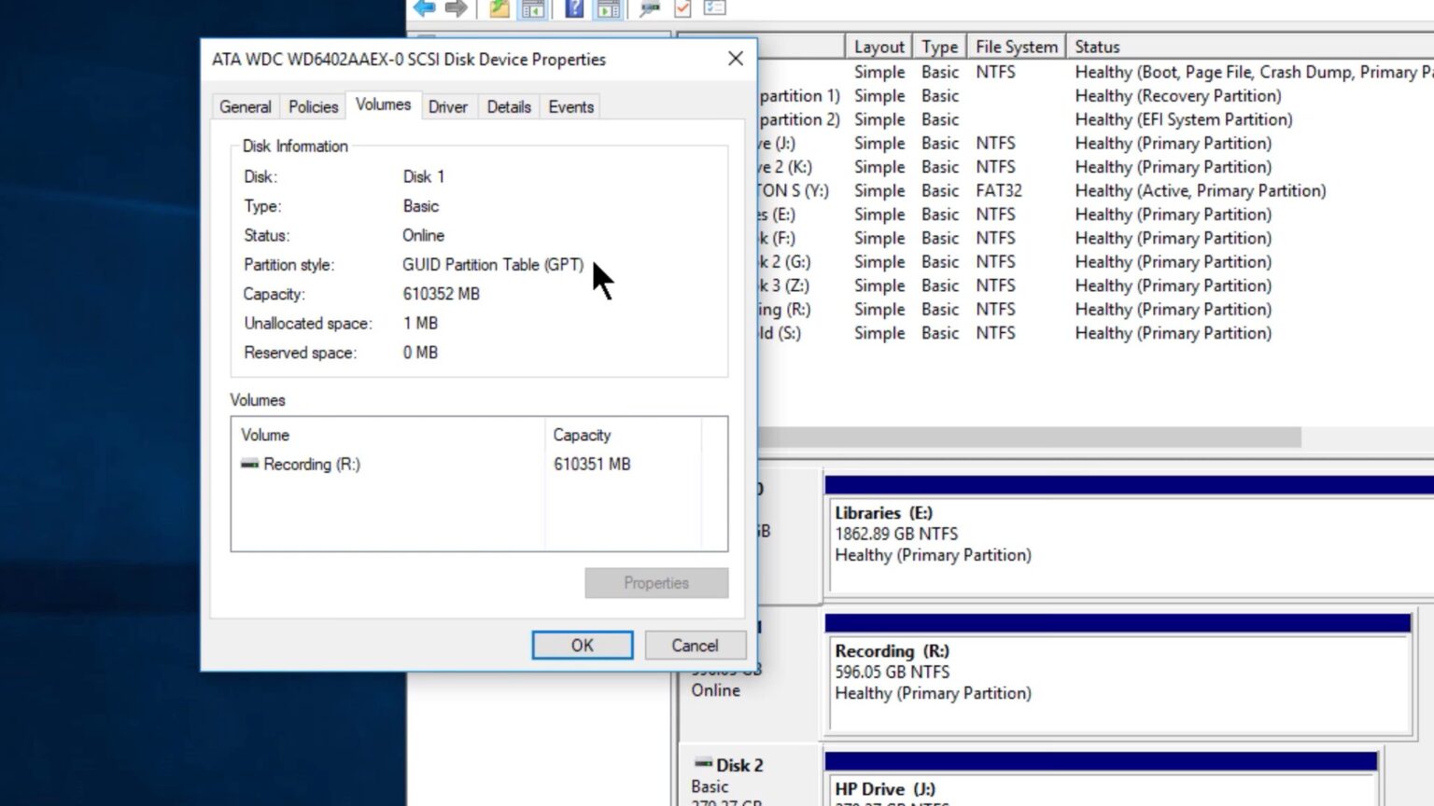Viewport: 1434px width, 806px height.
Task: Select the Recording (R:) drive icon in Volumes list
Action: click(249, 464)
